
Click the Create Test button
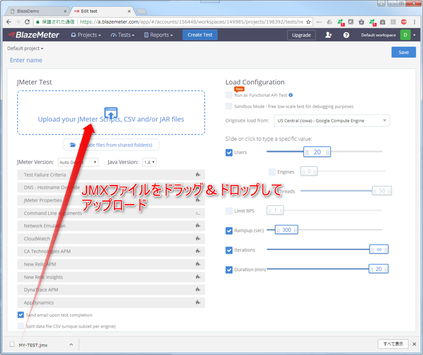(x=200, y=35)
